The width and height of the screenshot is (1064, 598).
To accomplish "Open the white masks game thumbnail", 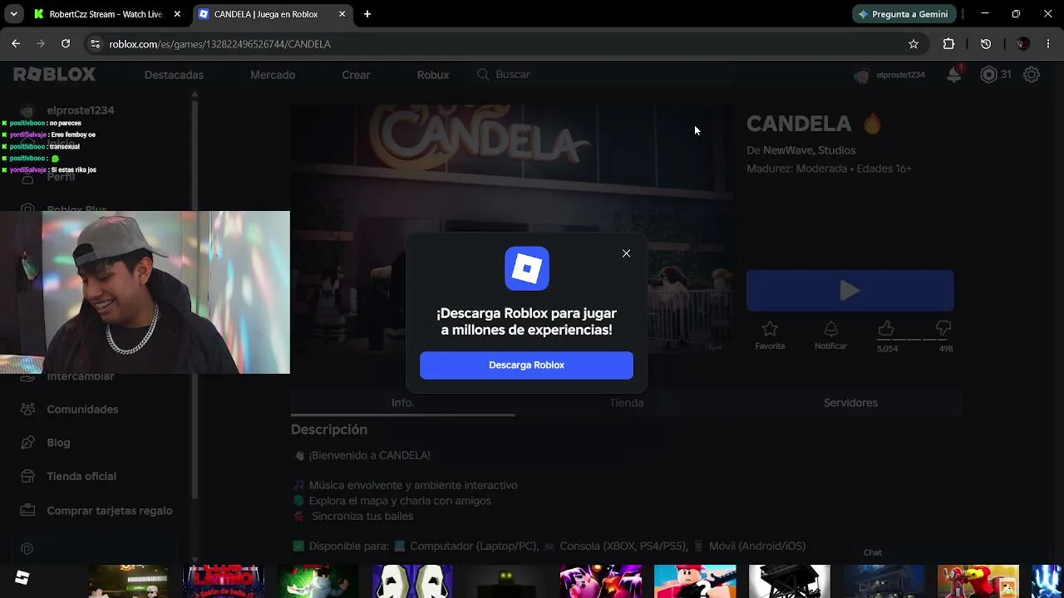I will click(412, 581).
